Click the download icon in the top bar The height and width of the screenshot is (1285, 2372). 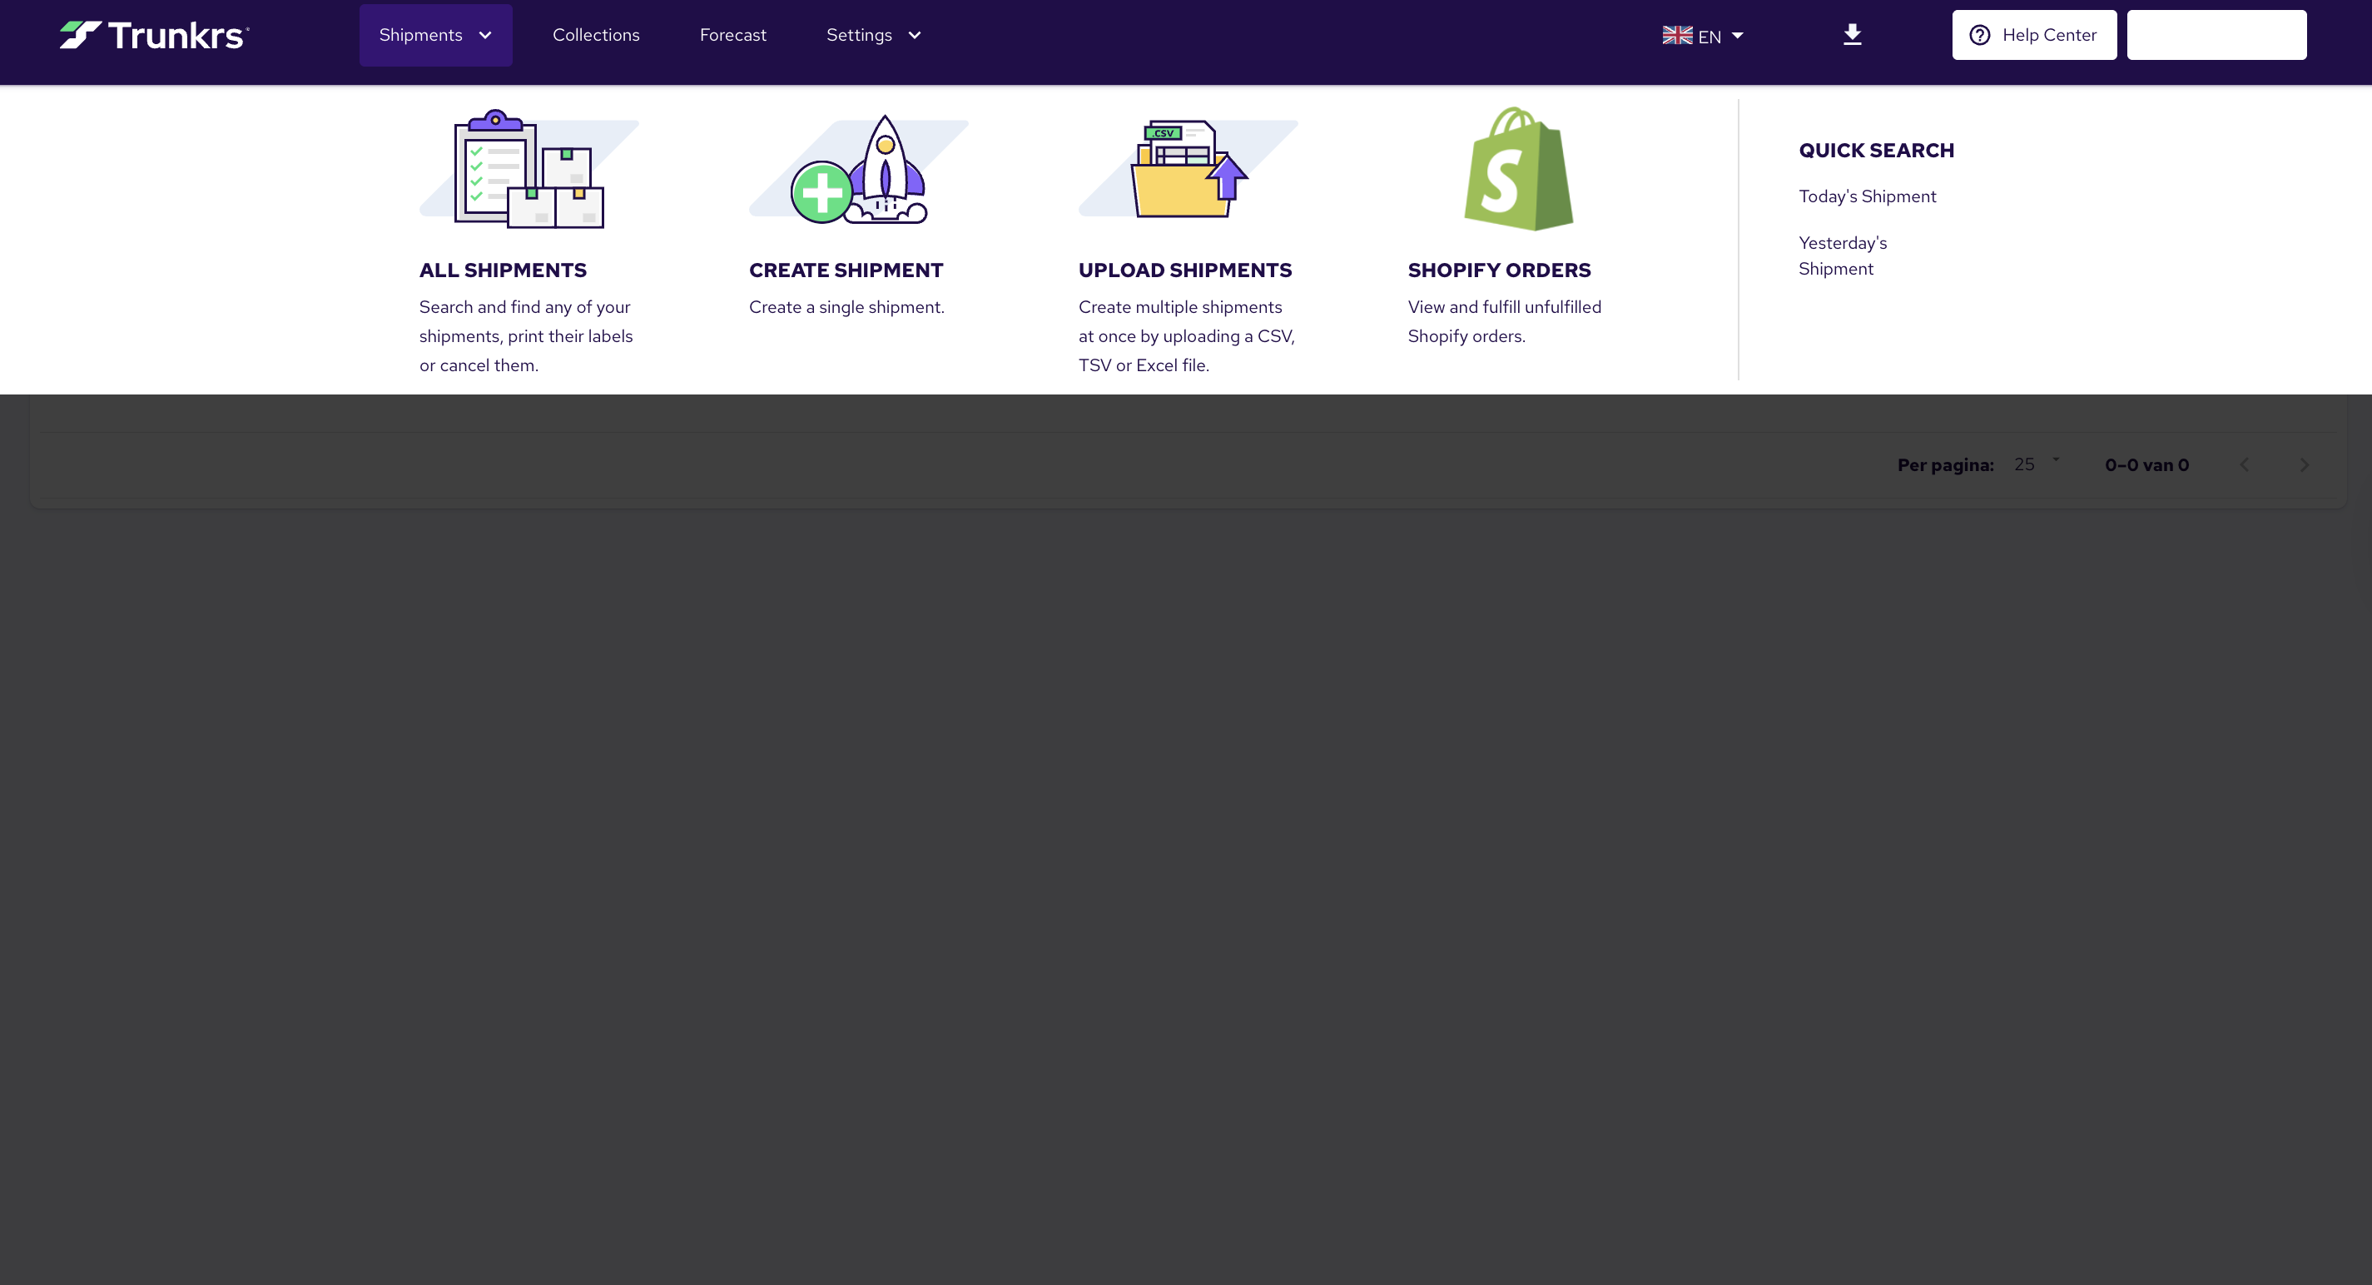coord(1852,35)
